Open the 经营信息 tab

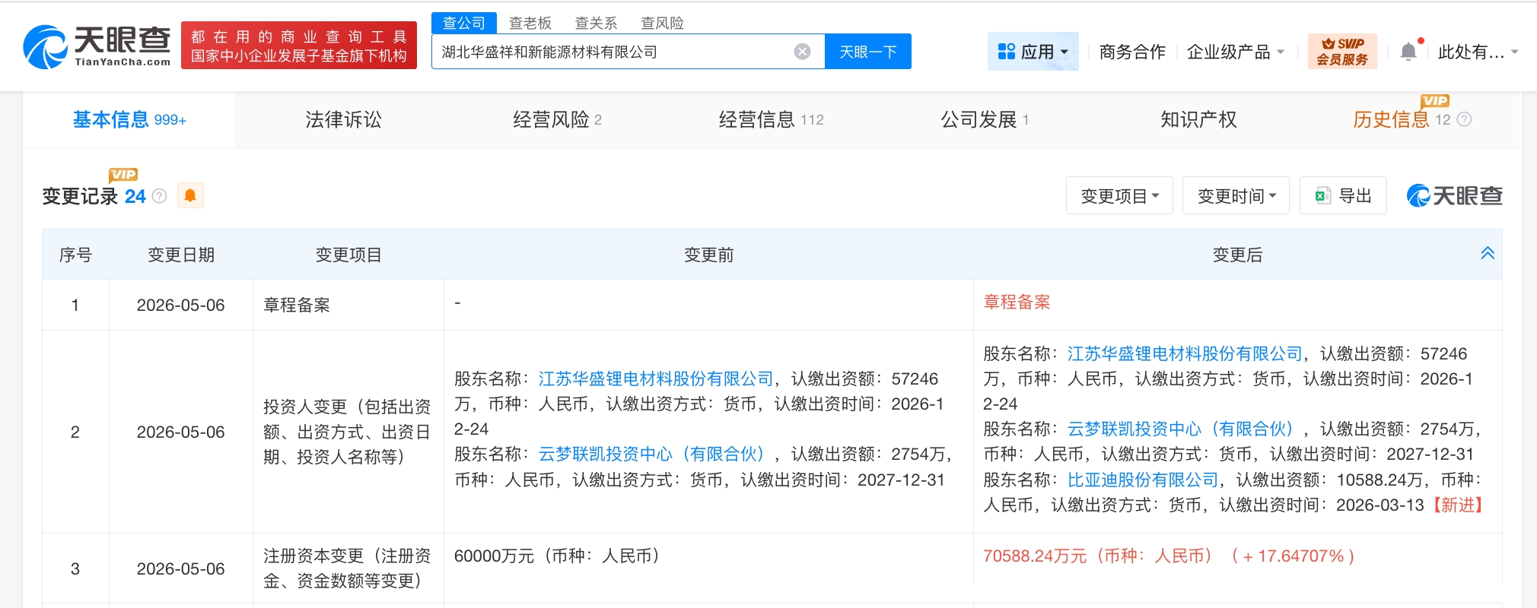tap(771, 119)
